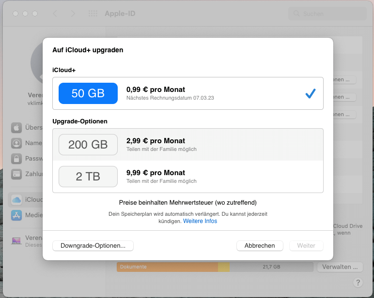Viewport: 374px width, 298px height.
Task: Click the yellow segment of the storage bar
Action: [x=224, y=267]
